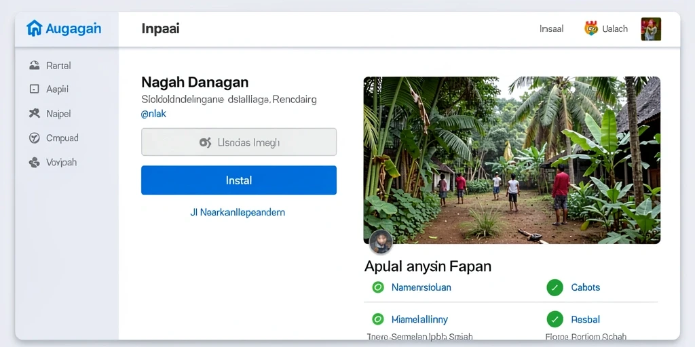
Task: Open the user avatar in top right
Action: click(651, 28)
